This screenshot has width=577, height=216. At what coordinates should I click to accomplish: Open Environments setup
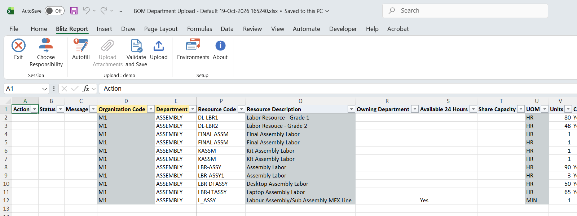[193, 49]
